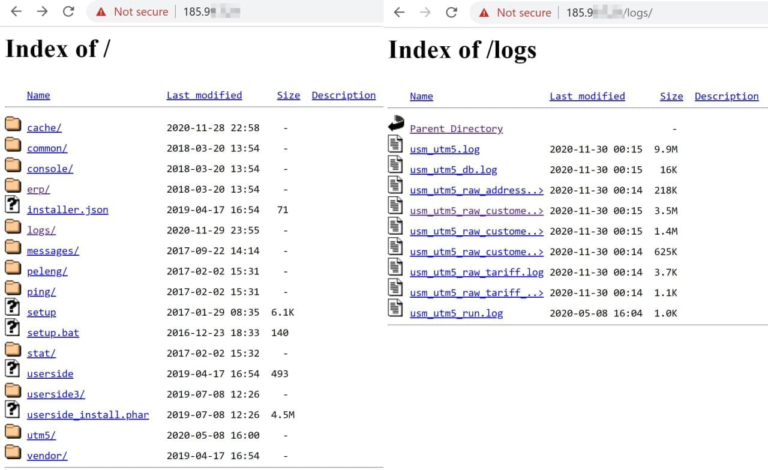Open the cache/ directory link
Screen dimensions: 768x470
point(44,127)
